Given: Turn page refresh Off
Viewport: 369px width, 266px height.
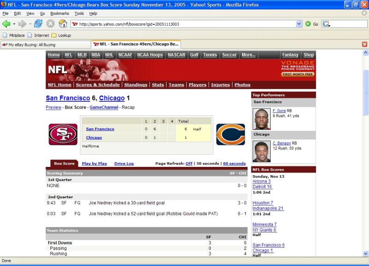Looking at the screenshot, I should (x=189, y=164).
